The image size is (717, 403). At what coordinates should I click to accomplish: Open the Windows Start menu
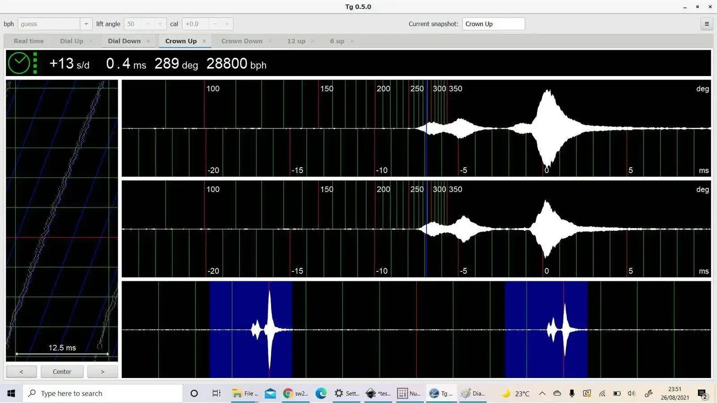click(11, 393)
